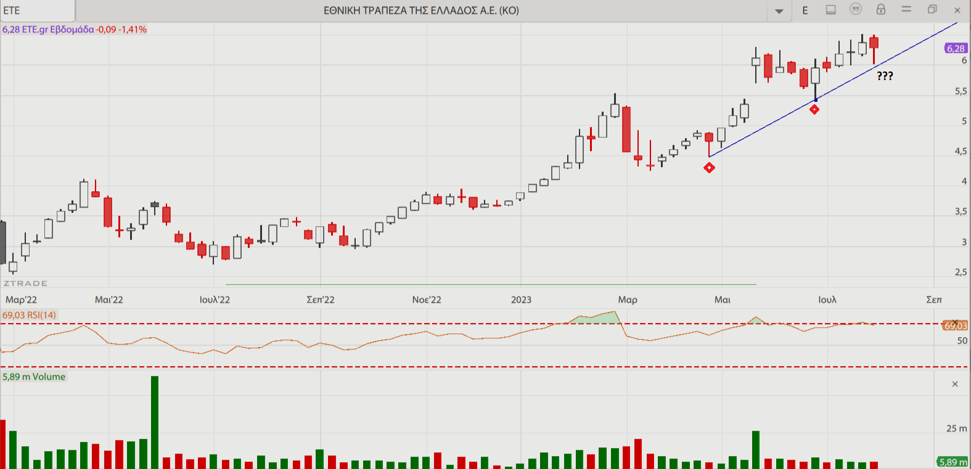Toggle the bottom panel layout icon
This screenshot has height=469, width=971.
tap(831, 10)
